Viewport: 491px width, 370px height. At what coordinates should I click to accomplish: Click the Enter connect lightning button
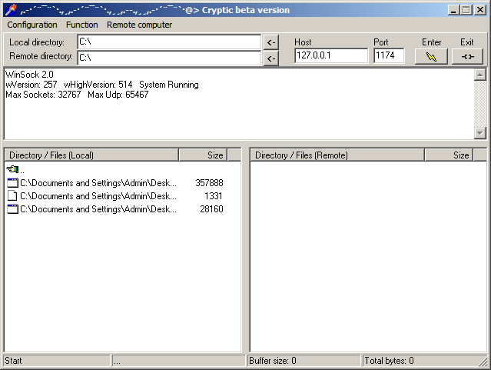click(x=431, y=56)
